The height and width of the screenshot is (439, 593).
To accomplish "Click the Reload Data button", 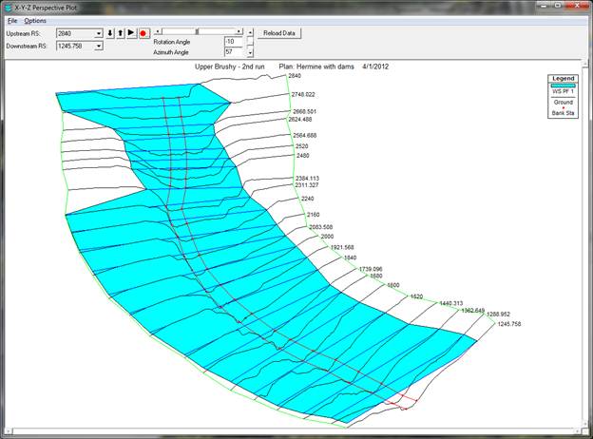I will pyautogui.click(x=280, y=33).
